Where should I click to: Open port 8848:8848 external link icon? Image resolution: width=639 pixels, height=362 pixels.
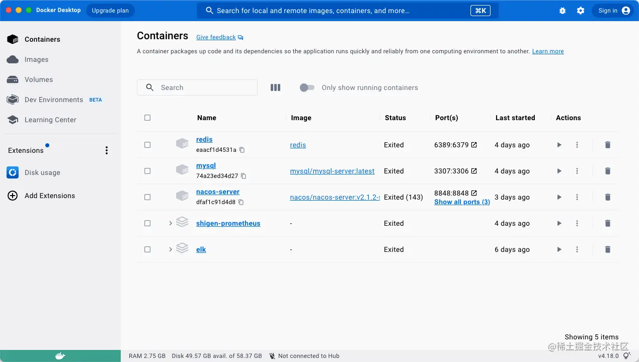pos(474,193)
